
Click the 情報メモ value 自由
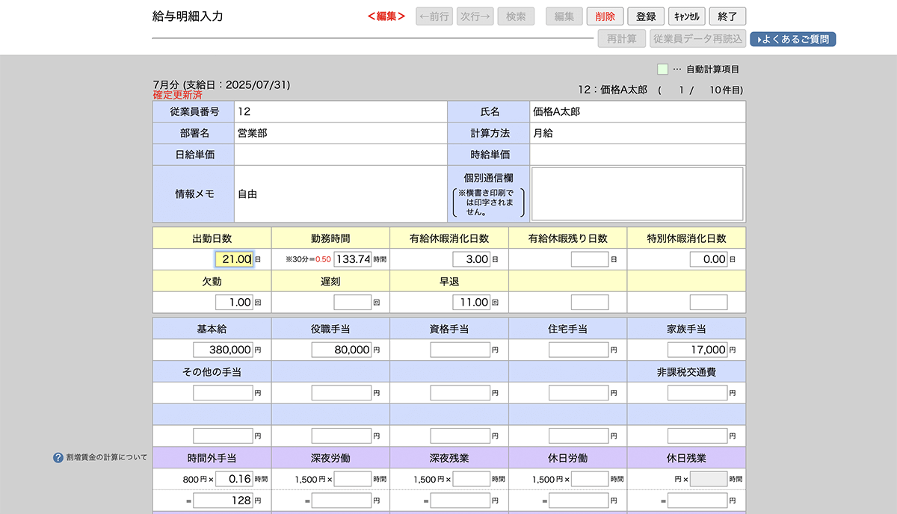pyautogui.click(x=247, y=194)
